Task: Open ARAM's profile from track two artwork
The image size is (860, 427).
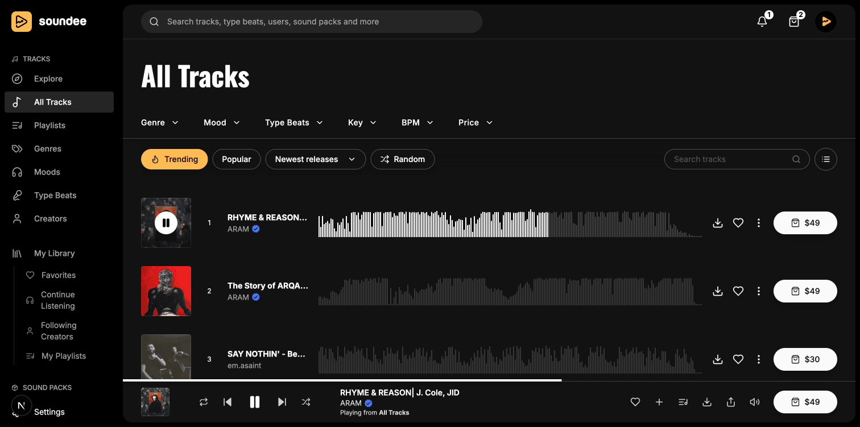Action: [166, 291]
